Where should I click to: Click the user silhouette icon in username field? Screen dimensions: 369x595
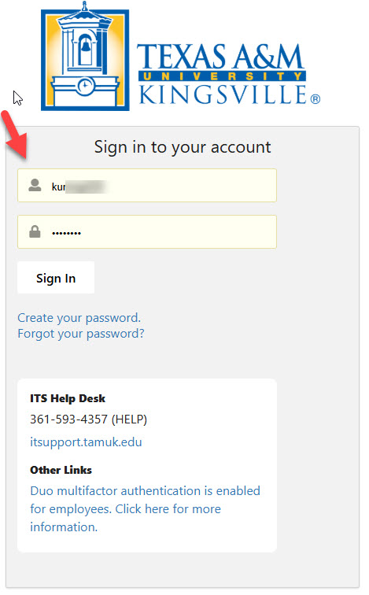pyautogui.click(x=35, y=185)
